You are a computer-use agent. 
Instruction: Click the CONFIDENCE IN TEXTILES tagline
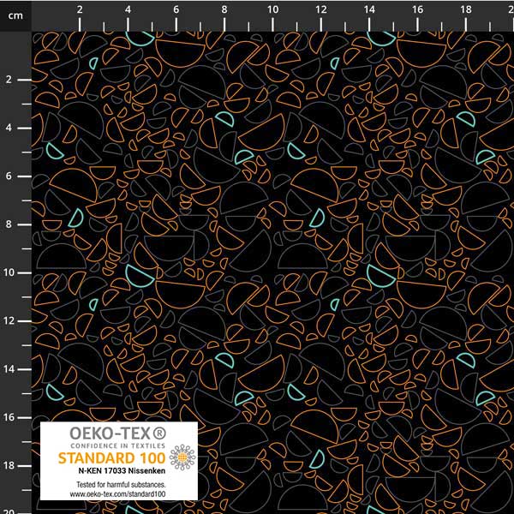119,446
